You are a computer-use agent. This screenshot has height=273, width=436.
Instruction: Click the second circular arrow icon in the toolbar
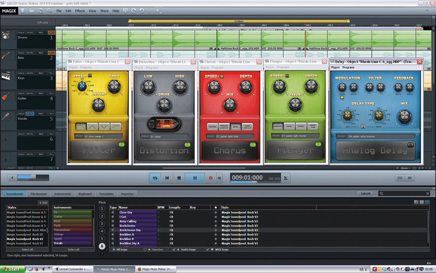pos(142,11)
